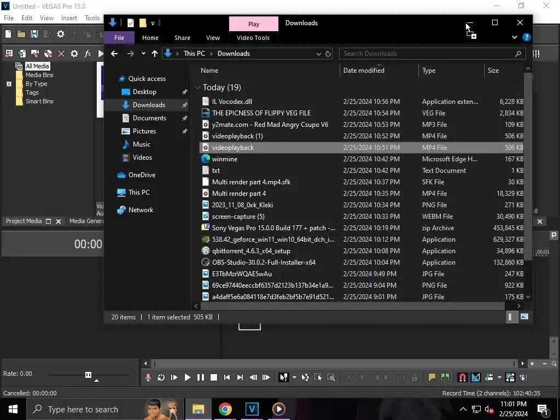Click Insert Region icon in timeline toolbar
Image resolution: width=560 pixels, height=420 pixels.
pos(445,377)
